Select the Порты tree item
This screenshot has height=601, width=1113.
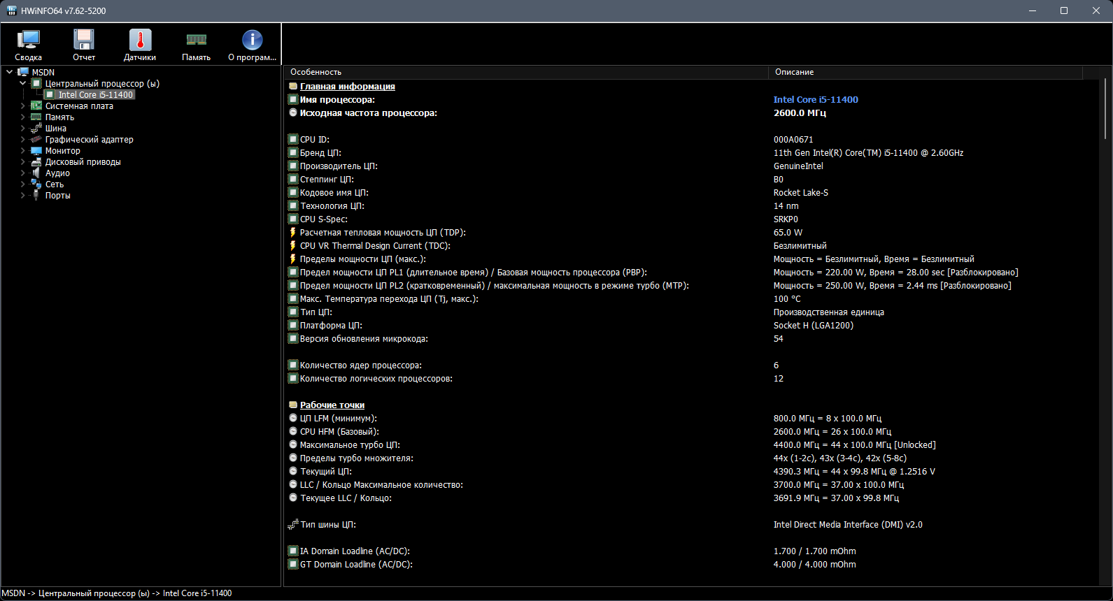point(58,196)
